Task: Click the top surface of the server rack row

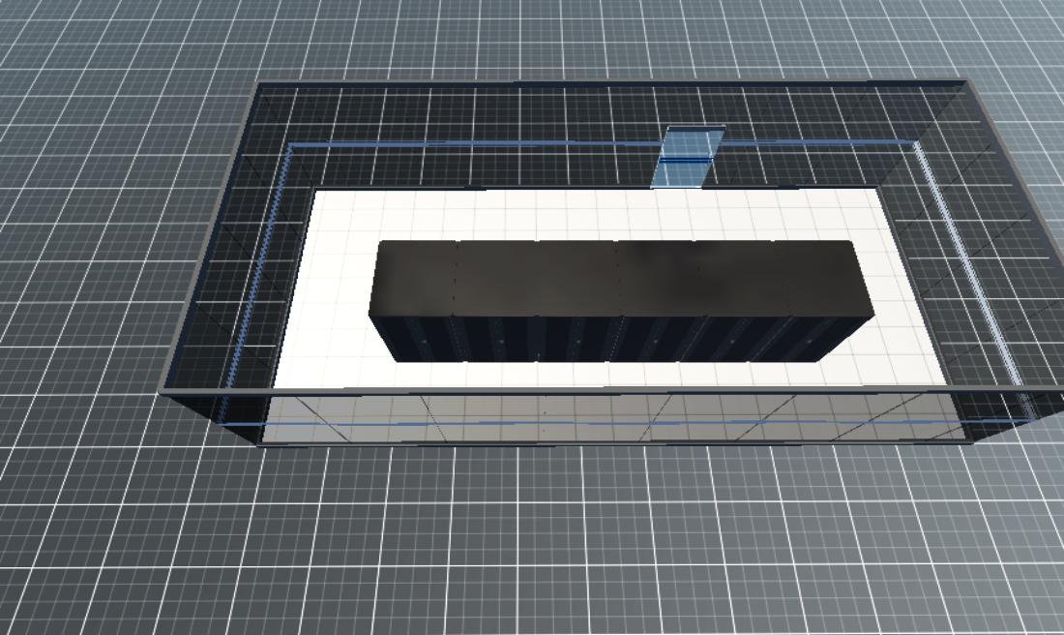Action: pyautogui.click(x=619, y=276)
